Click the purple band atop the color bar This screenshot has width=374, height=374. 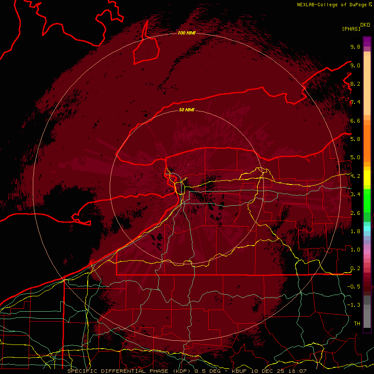(367, 42)
